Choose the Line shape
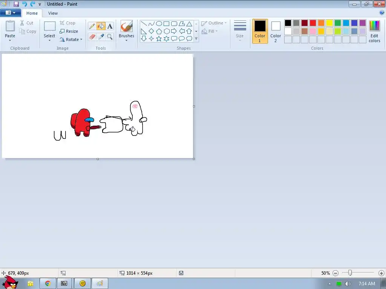 point(144,24)
